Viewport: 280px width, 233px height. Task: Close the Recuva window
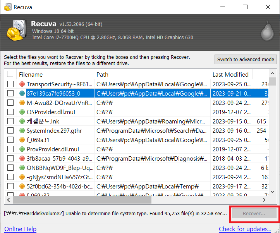(268, 7)
